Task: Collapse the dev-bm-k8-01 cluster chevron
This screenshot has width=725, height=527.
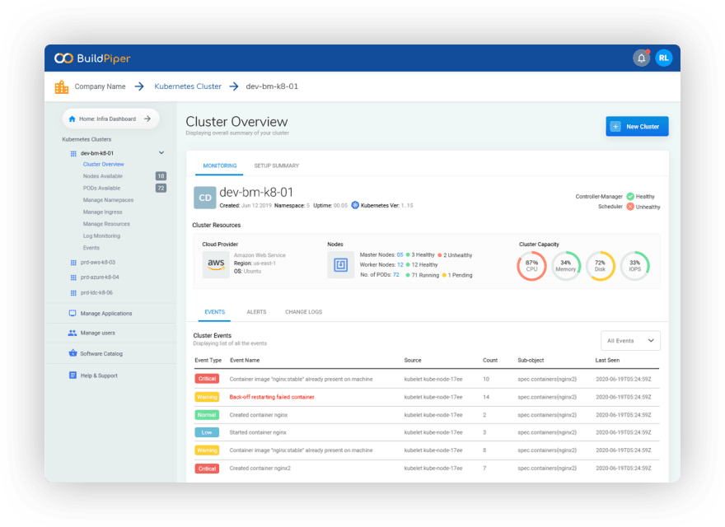Action: tap(161, 152)
